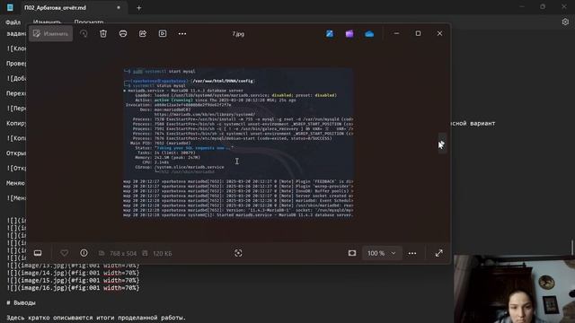Enter fullscreen with the expand arrows icon
This screenshot has height=323, width=575.
439,253
